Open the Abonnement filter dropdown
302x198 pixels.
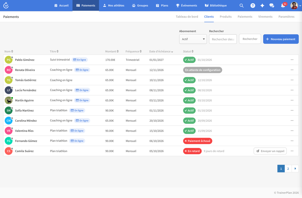coord(193,39)
